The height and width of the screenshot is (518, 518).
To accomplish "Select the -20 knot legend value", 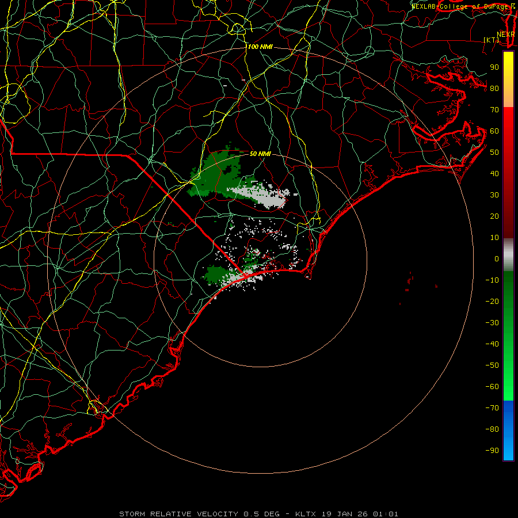I will click(x=492, y=301).
